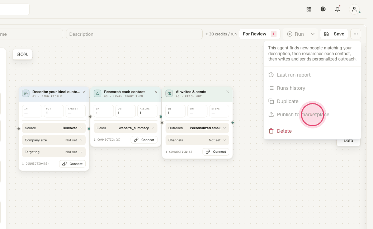Screen dimensions: 373x229
Task: Open the user profile avatar
Action: click(x=354, y=9)
